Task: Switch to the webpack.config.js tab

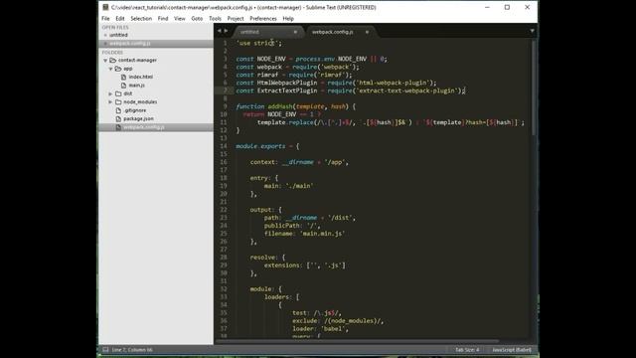Action: pos(339,32)
